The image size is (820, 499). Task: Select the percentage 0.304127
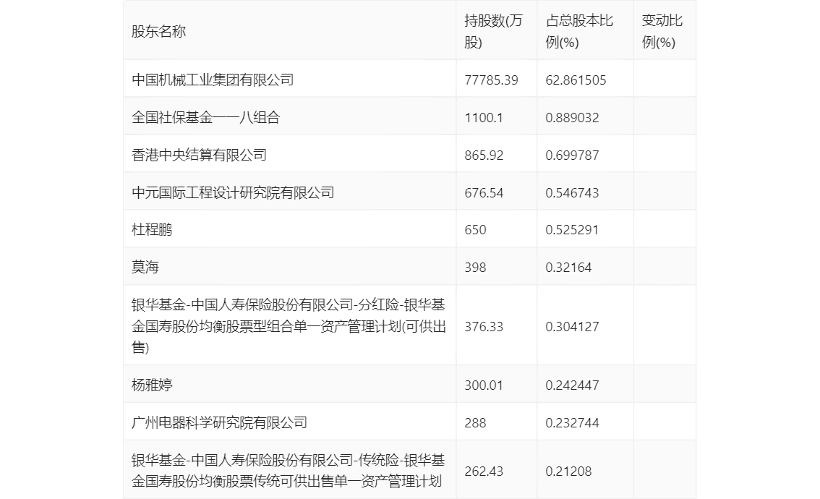coord(572,327)
